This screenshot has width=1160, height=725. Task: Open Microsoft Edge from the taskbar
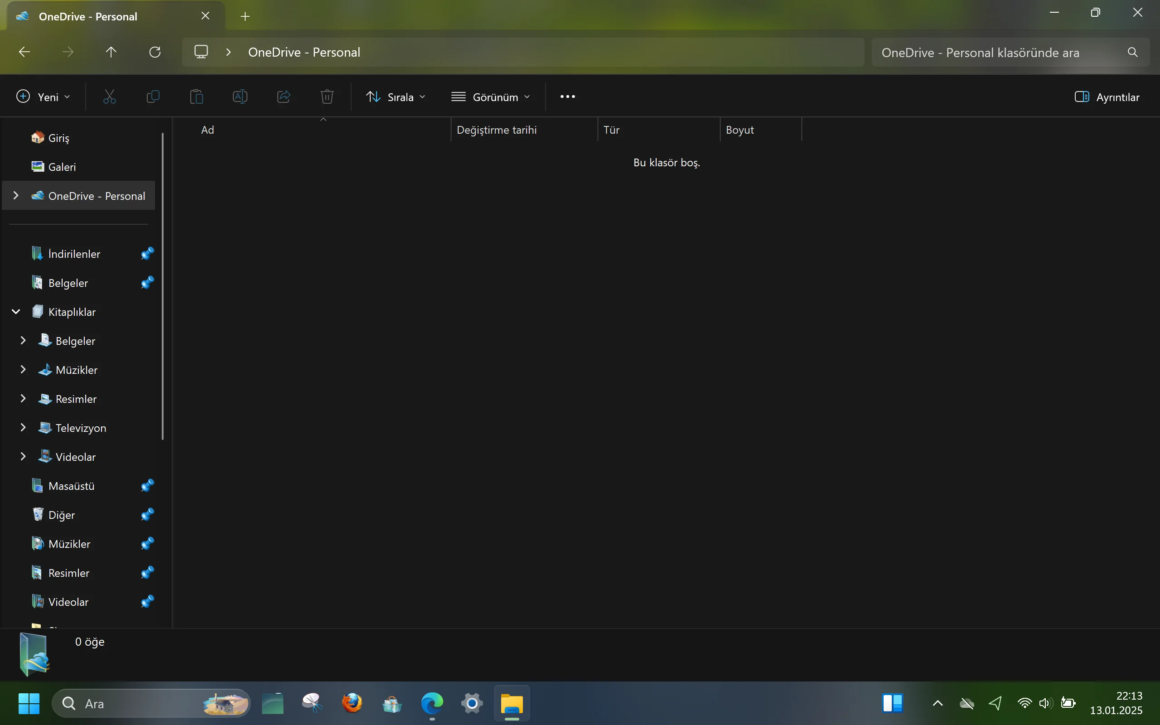pyautogui.click(x=432, y=703)
